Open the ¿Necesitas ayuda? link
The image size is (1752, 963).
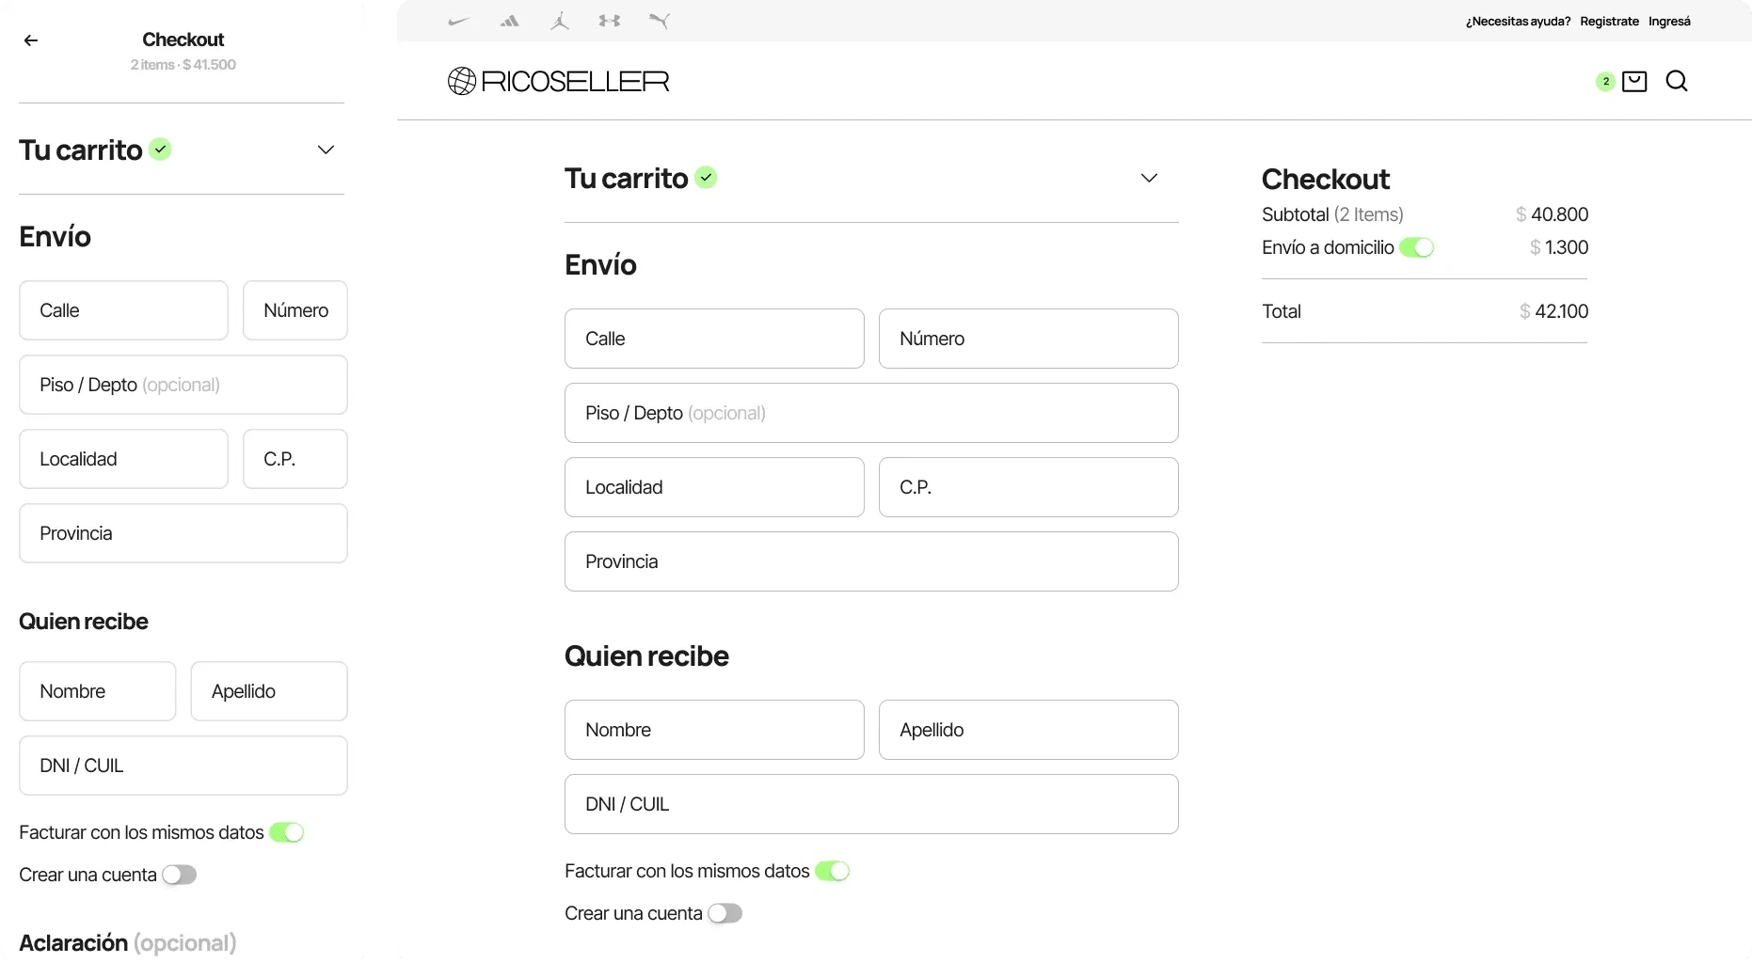tap(1518, 22)
